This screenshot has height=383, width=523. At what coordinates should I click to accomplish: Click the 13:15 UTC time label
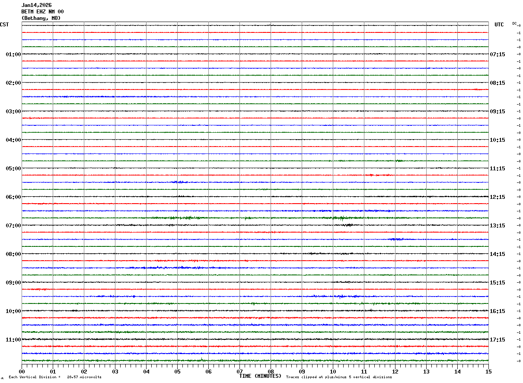497,226
